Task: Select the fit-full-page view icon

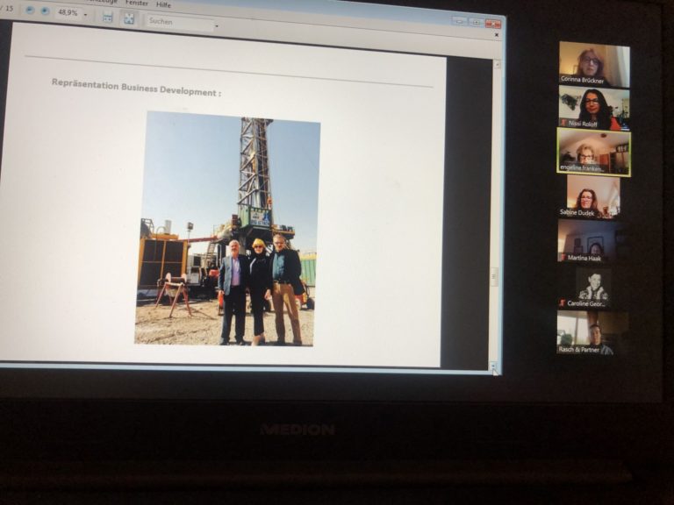Action: [129, 18]
